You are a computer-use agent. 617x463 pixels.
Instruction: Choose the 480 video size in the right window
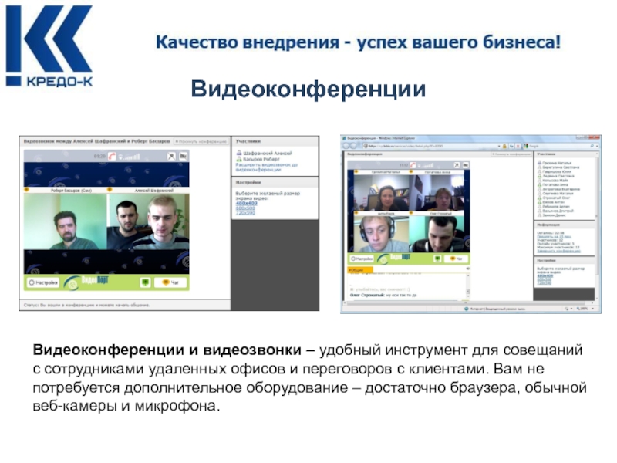pyautogui.click(x=545, y=276)
